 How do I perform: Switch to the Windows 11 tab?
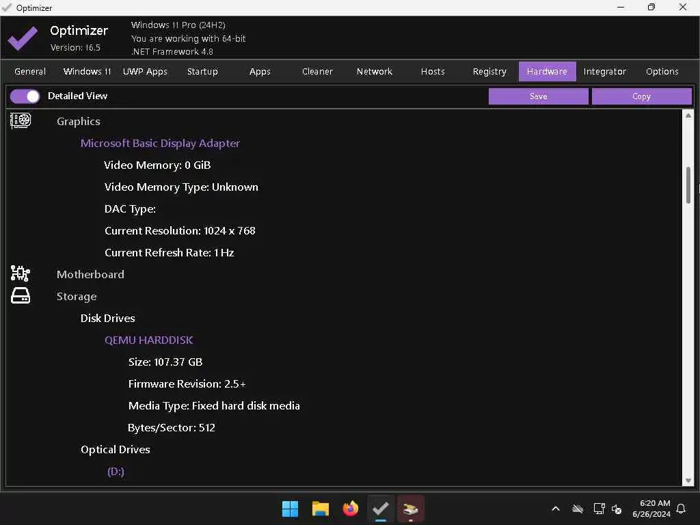[x=87, y=71]
